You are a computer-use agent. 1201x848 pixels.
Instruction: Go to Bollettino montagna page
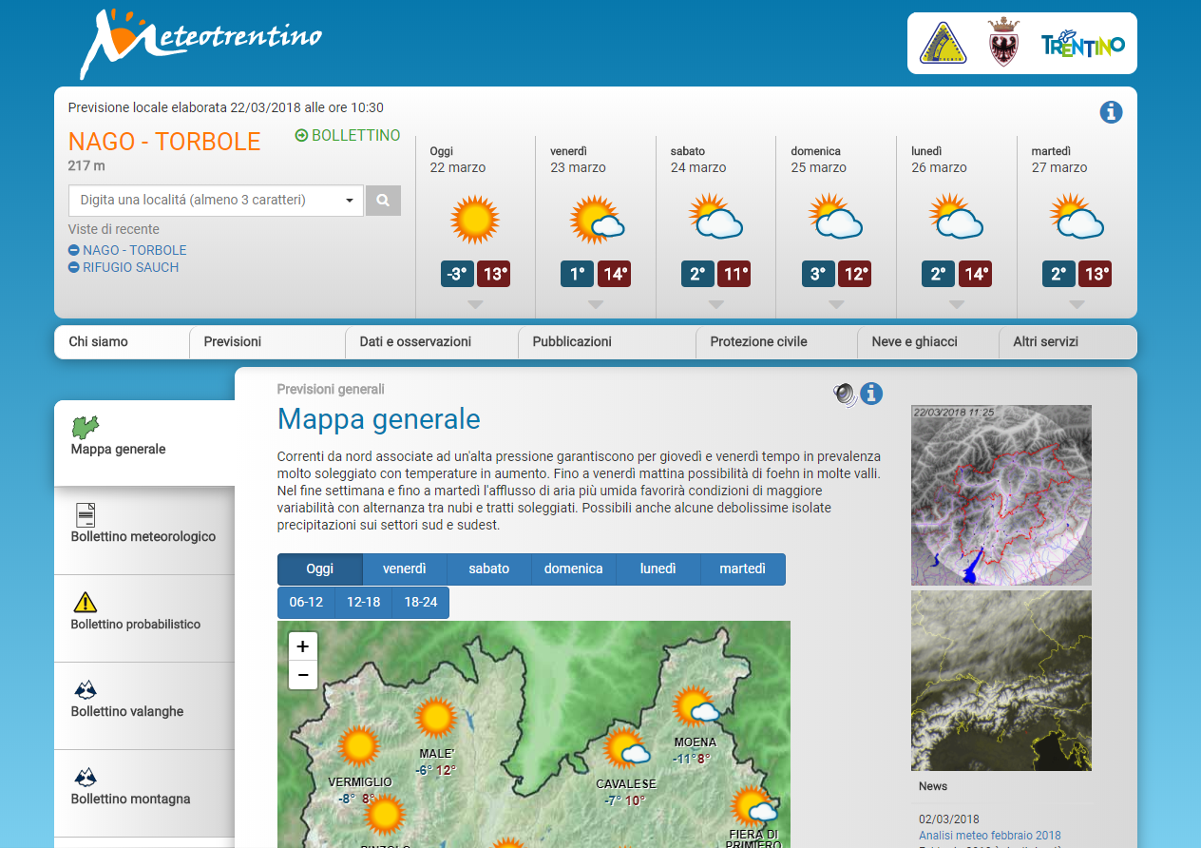tap(131, 800)
